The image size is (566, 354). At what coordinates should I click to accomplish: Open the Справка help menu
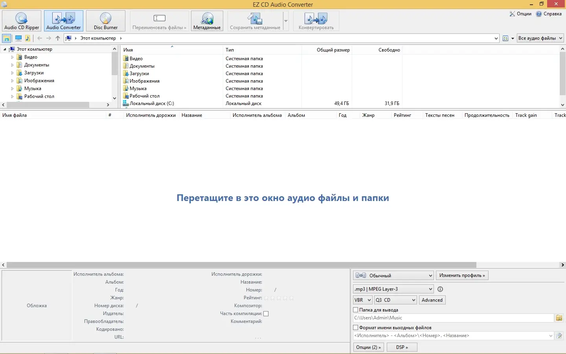(549, 14)
